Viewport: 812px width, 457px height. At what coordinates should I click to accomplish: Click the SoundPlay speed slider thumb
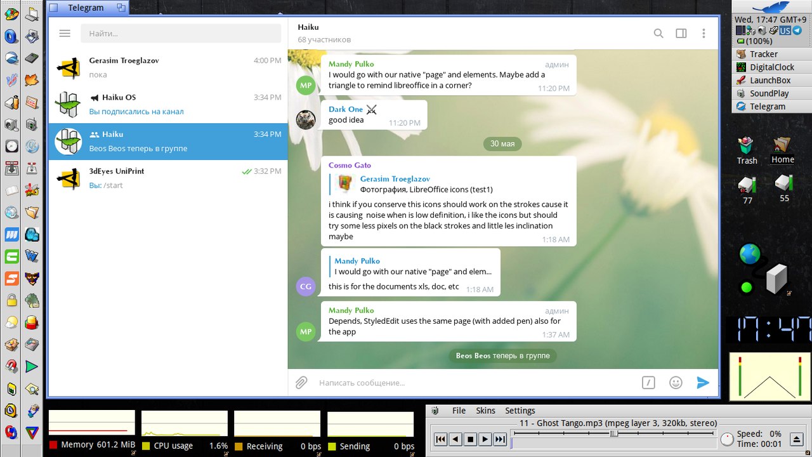(x=613, y=434)
